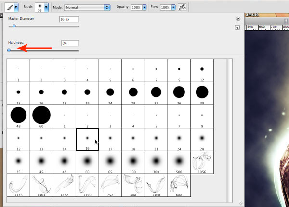This screenshot has height=207, width=289.
Task: Click the brush picker resize grip corner
Action: pos(241,203)
